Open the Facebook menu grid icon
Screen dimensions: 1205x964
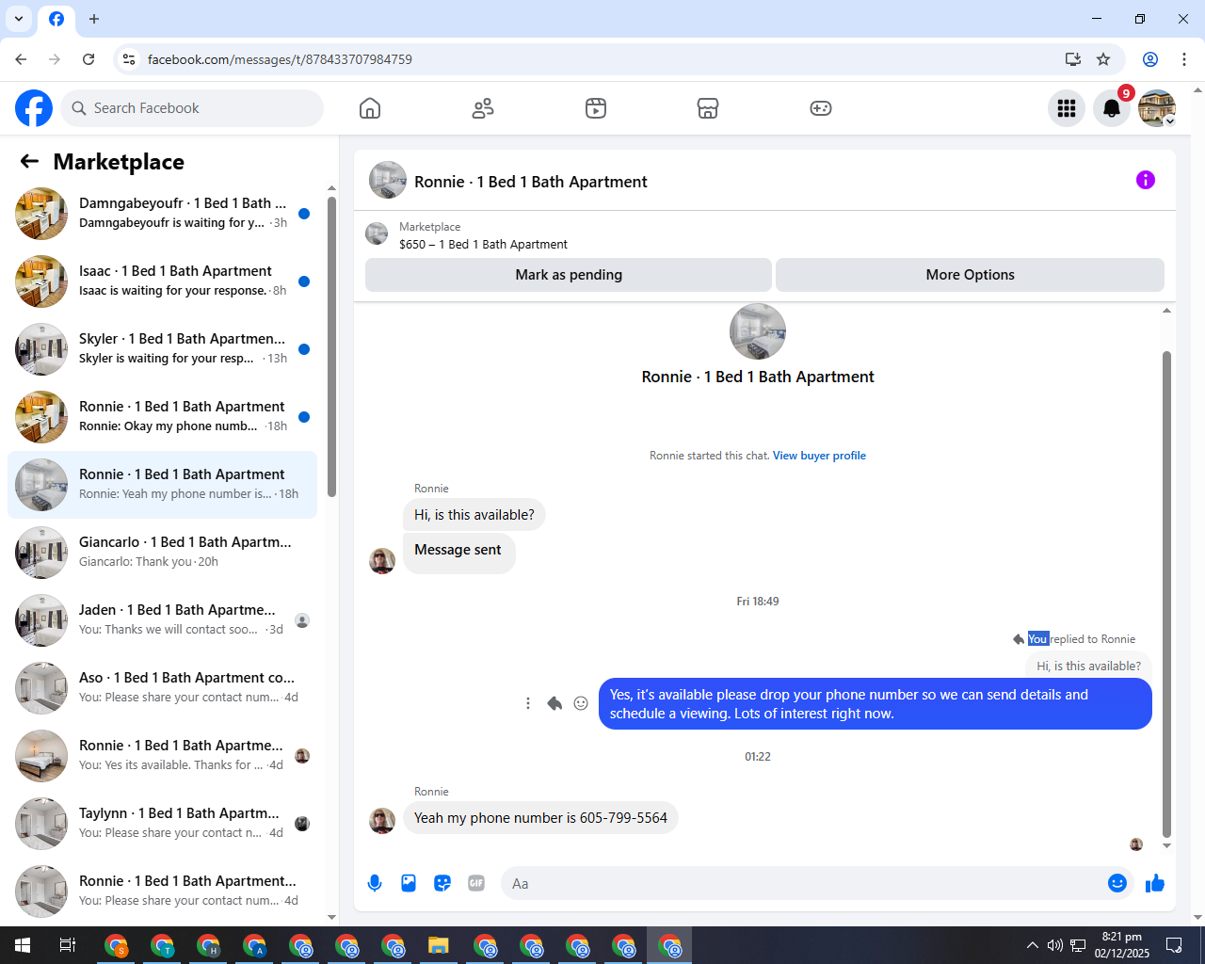click(x=1067, y=108)
